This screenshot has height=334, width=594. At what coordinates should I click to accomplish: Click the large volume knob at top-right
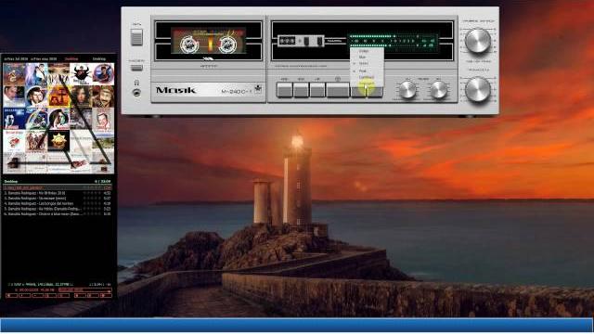478,41
